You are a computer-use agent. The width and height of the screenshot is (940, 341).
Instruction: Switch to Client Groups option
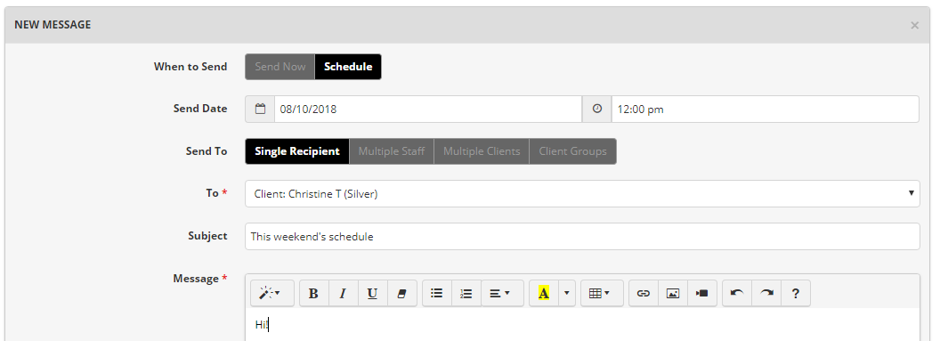[572, 151]
